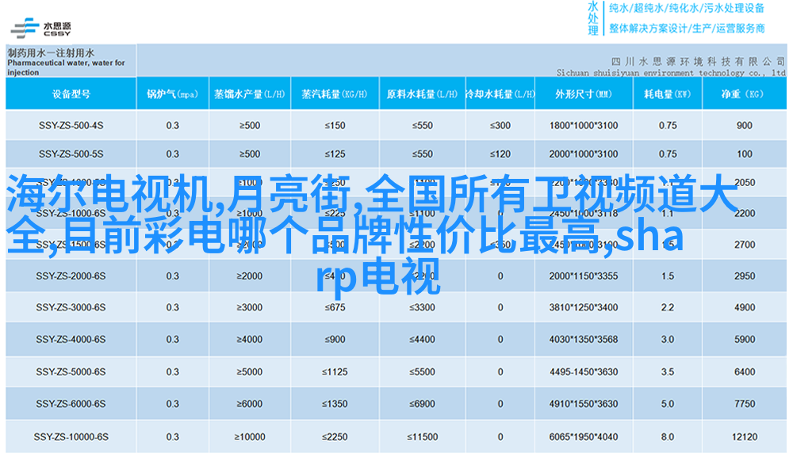Screen dimensions: 793x460
Task: Click the 900 net weight cell
Action: [x=745, y=125]
